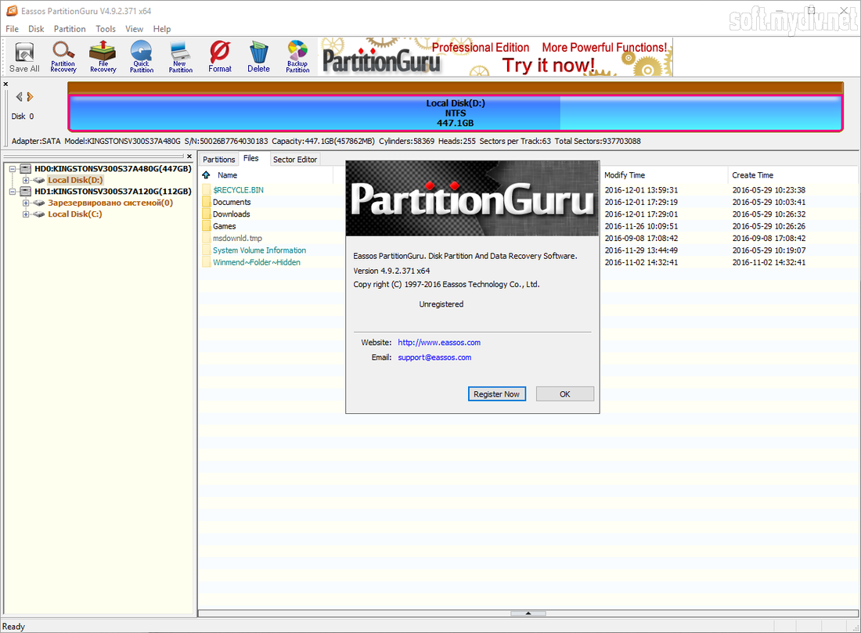Click the Local Disk(C:) partition icon in tree
Image resolution: width=861 pixels, height=633 pixels.
[38, 214]
